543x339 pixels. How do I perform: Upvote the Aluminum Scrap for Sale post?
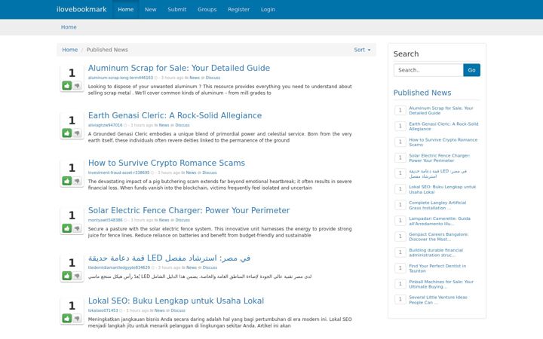pyautogui.click(x=67, y=85)
